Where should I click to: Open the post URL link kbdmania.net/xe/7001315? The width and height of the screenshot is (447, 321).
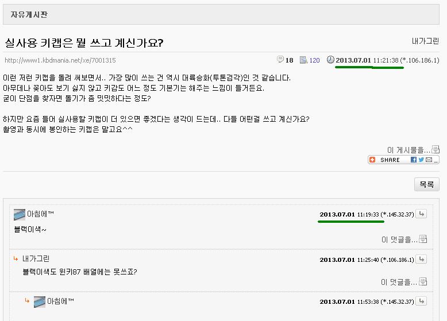coord(60,60)
